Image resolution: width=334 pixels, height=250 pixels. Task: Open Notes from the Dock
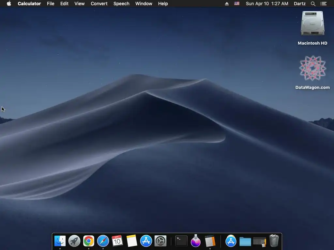[x=132, y=241]
